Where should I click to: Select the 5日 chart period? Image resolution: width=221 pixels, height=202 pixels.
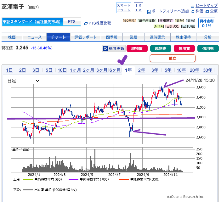pyautogui.click(x=49, y=70)
